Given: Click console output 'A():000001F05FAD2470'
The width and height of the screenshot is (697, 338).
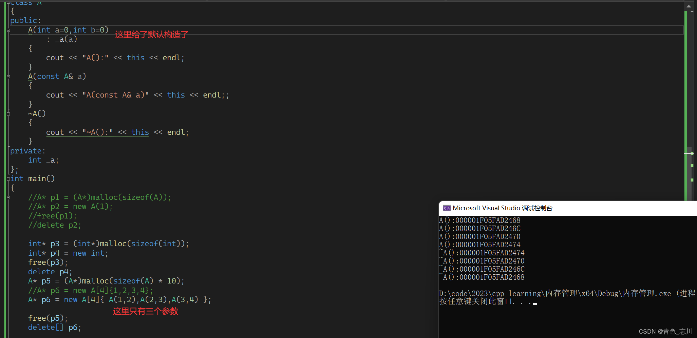Looking at the screenshot, I should point(480,237).
